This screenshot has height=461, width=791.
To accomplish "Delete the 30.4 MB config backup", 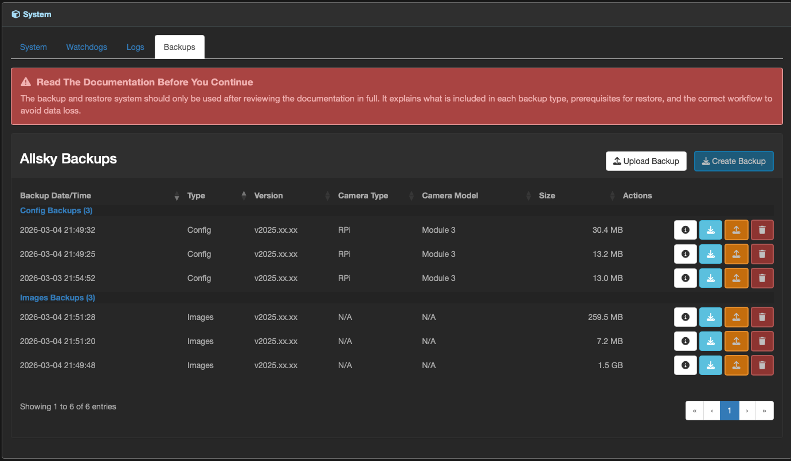I will click(x=762, y=230).
